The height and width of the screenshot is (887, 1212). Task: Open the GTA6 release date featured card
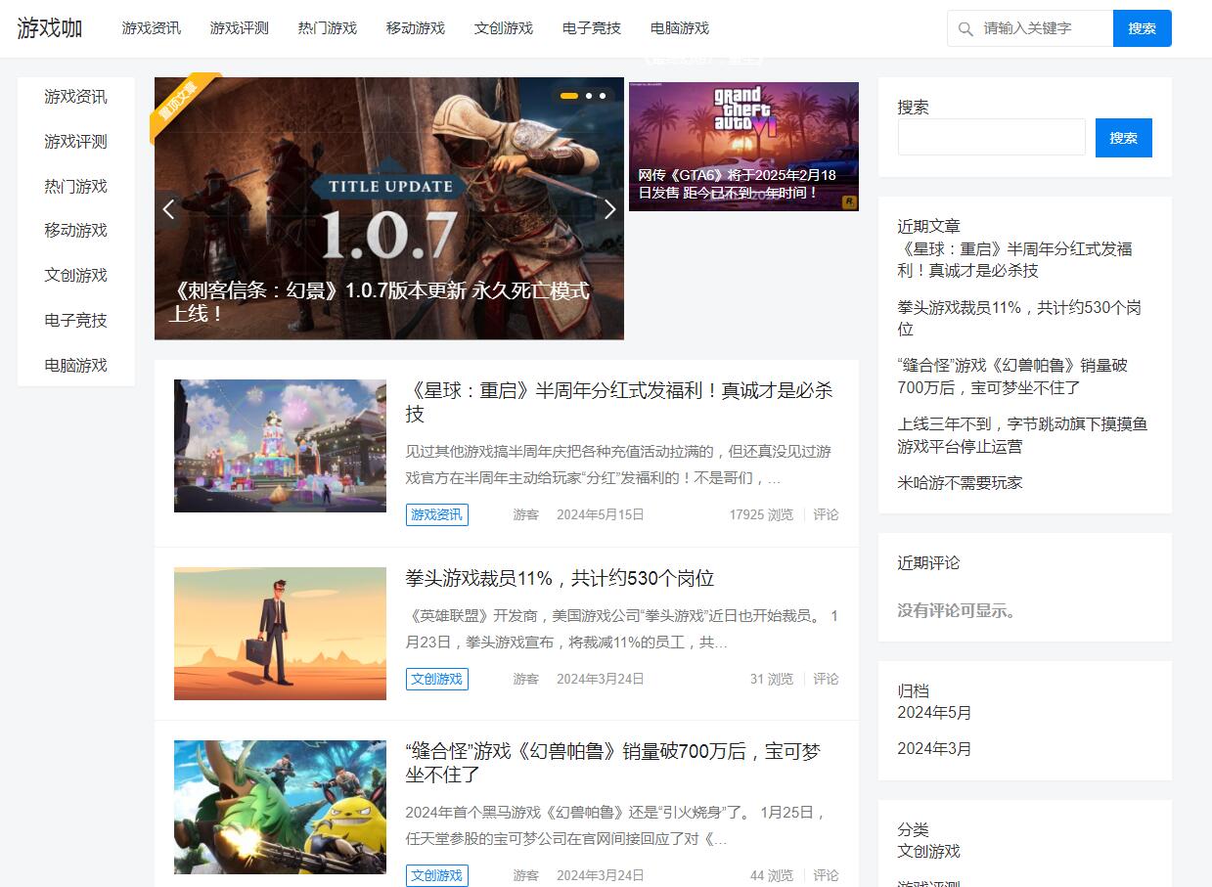[x=743, y=147]
